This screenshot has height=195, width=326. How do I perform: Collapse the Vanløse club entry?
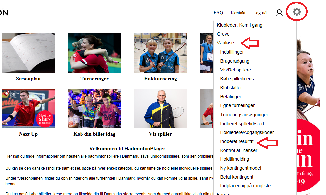225,43
